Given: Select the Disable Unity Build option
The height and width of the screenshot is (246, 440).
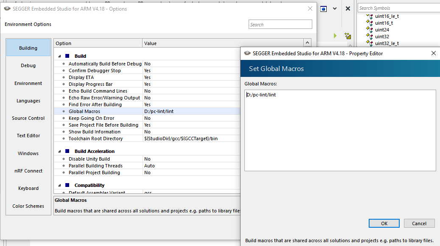Looking at the screenshot, I should pyautogui.click(x=89, y=159).
